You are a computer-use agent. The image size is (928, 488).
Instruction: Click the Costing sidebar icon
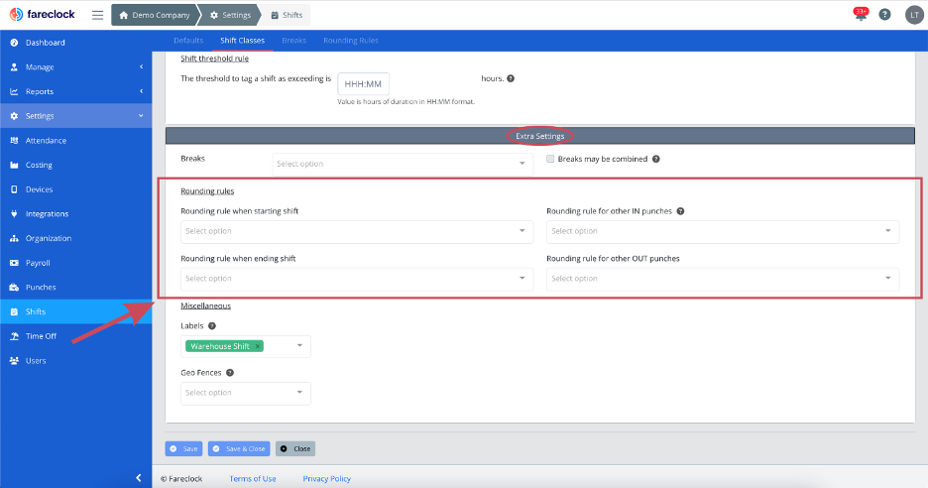click(x=14, y=165)
